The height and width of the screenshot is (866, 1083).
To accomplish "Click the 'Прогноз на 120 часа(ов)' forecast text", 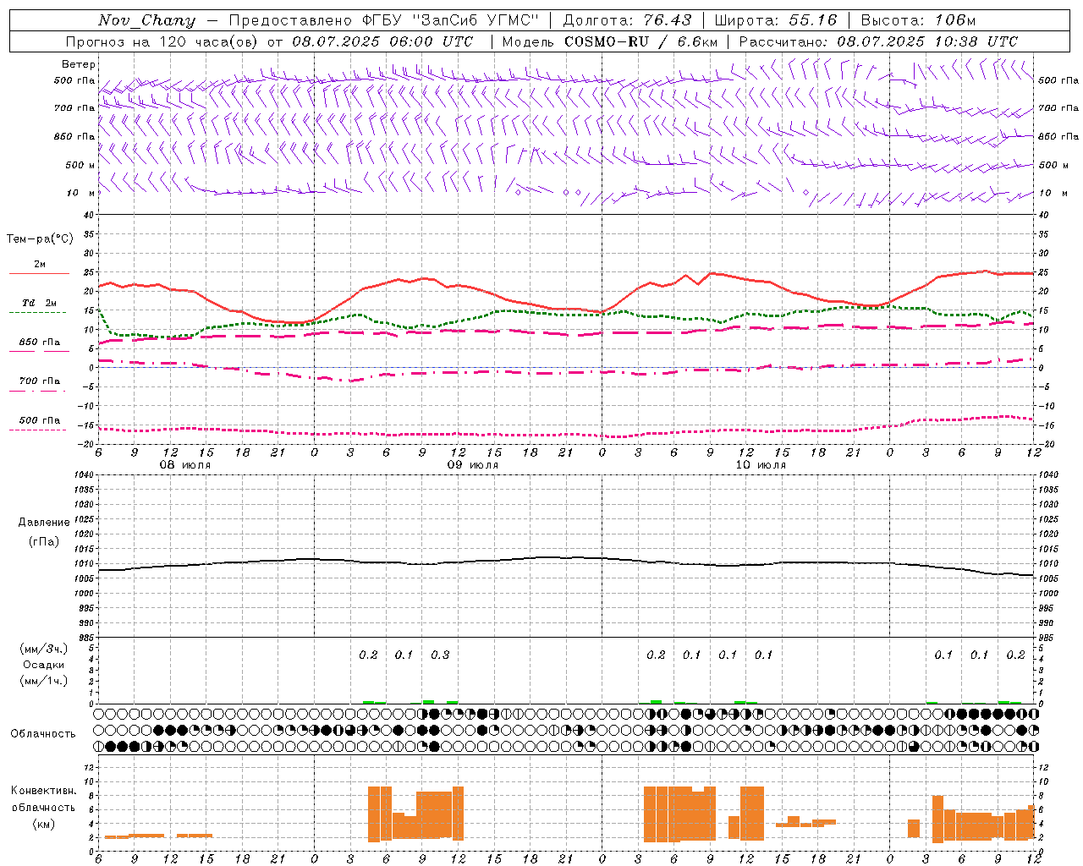I will coord(162,41).
